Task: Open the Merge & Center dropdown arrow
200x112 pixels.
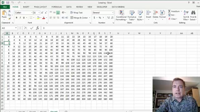Action: (90, 18)
